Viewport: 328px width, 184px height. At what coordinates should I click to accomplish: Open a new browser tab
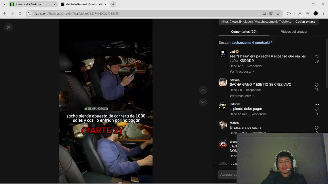(113, 4)
